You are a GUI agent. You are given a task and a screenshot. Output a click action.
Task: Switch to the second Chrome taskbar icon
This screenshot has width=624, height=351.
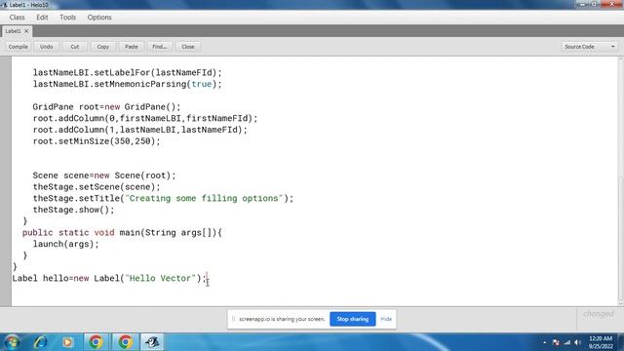[x=125, y=342]
